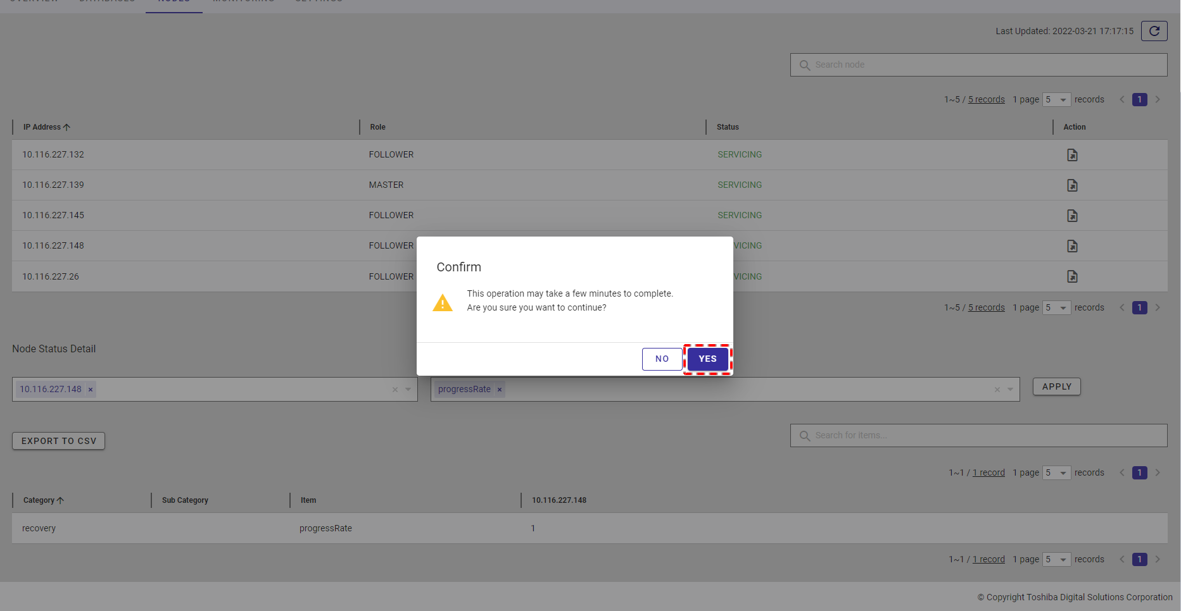Image resolution: width=1181 pixels, height=611 pixels.
Task: Open records-per-page dropdown above node table
Action: click(x=1056, y=100)
